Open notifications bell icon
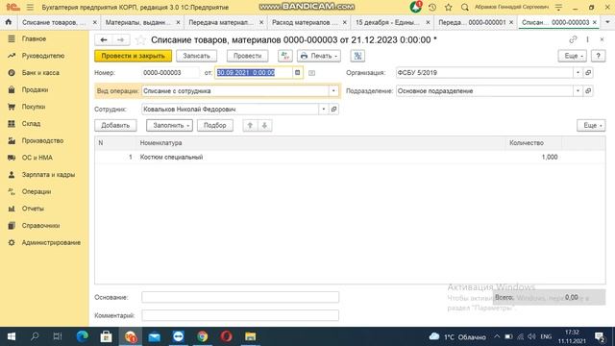Screen dimensions: 615x346 click(415, 7)
